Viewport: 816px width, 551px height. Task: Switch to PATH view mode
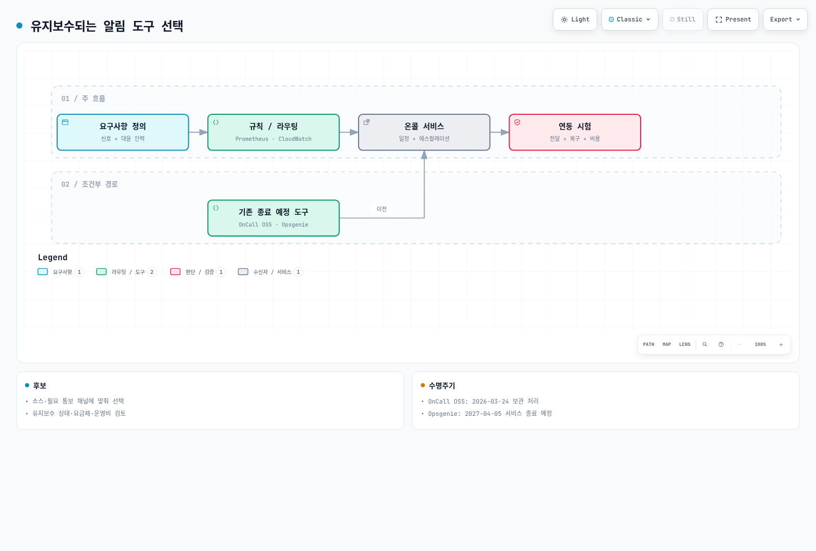[649, 344]
